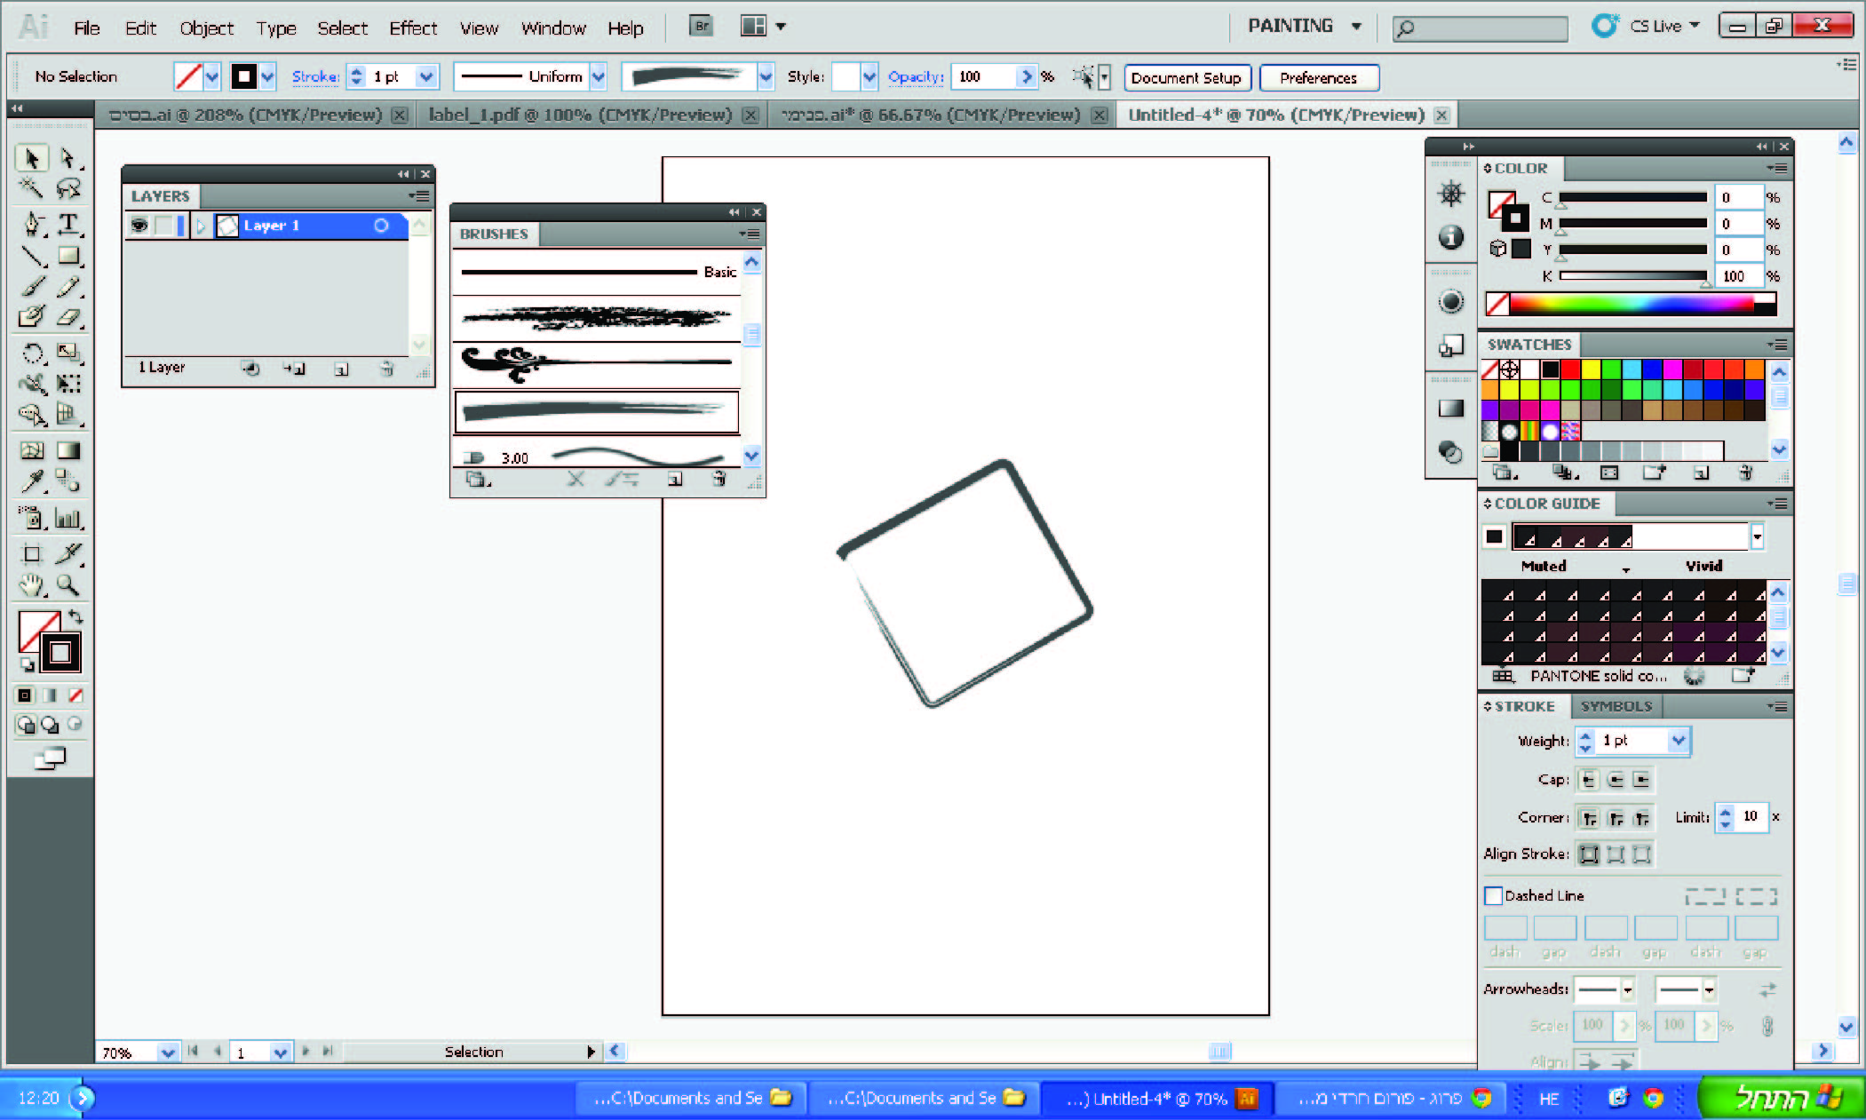Hide Layer 1 using eye icon
Image resolution: width=1866 pixels, height=1120 pixels.
click(x=139, y=226)
